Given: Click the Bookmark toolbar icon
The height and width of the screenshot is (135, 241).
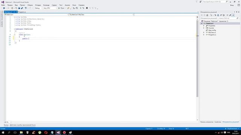Looking at the screenshot, I should (x=87, y=8).
